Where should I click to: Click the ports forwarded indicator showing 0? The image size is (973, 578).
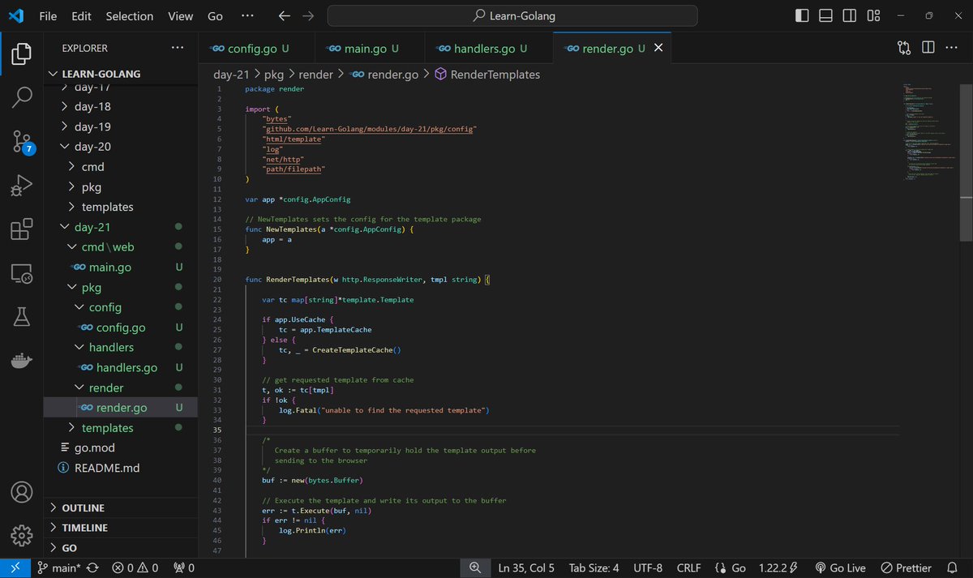pos(183,567)
